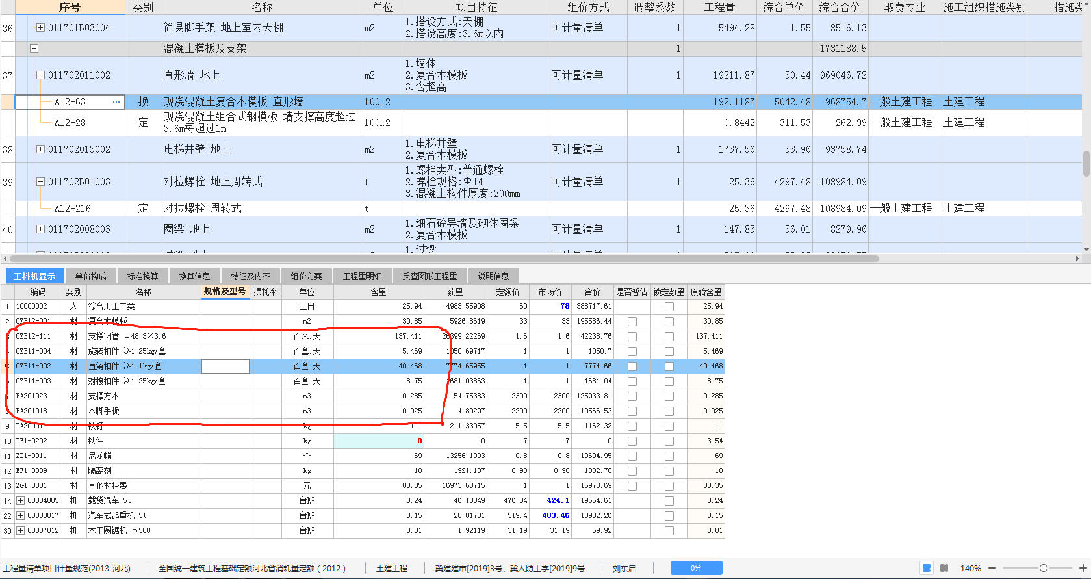Switch to the 工料机显示 tab
Screen dimensions: 1091x579
click(34, 276)
